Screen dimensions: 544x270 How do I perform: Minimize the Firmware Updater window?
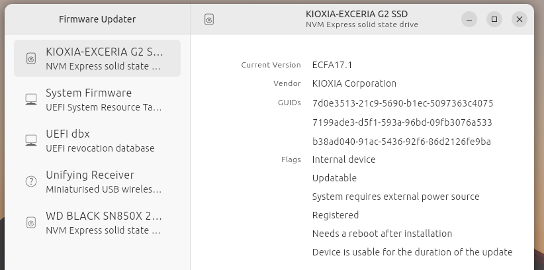(x=469, y=19)
